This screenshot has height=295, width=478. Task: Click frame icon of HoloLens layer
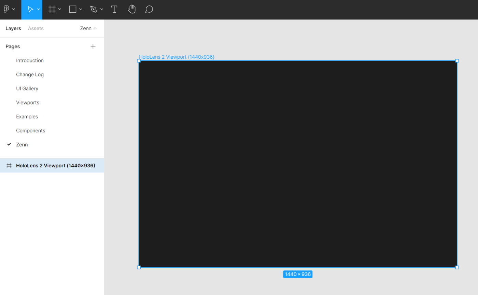tap(9, 165)
